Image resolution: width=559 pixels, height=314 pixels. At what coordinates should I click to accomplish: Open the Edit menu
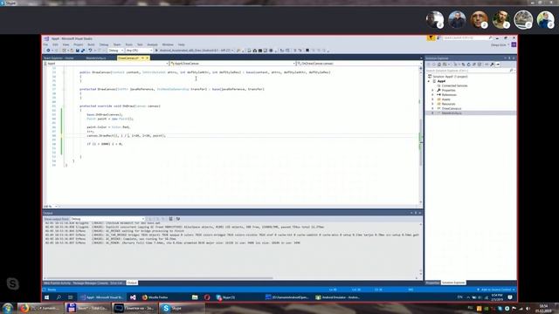tap(55, 44)
